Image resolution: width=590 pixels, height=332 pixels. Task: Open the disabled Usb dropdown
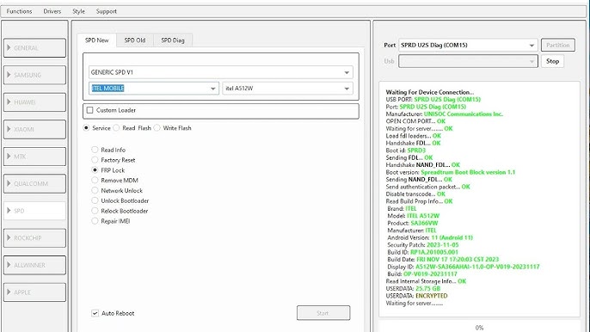[x=468, y=61]
